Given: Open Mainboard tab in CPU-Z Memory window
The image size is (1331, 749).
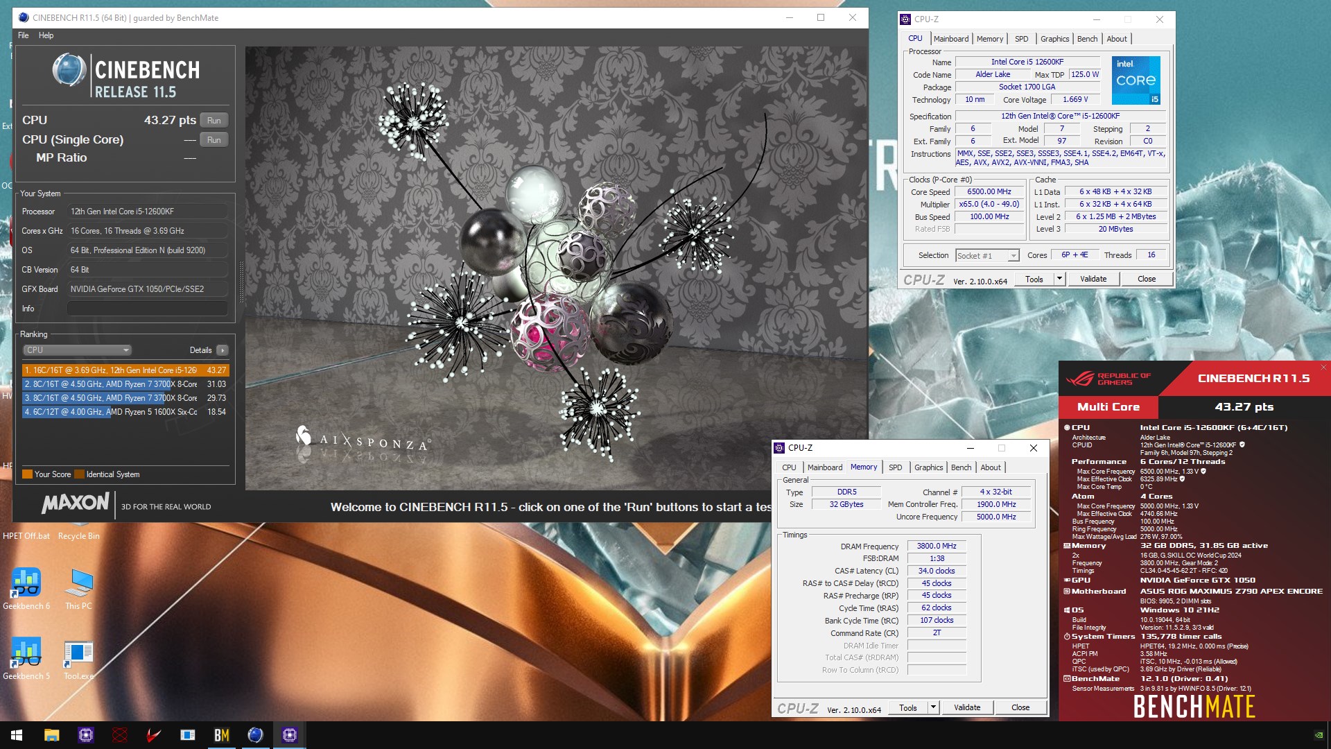Looking at the screenshot, I should pyautogui.click(x=825, y=467).
